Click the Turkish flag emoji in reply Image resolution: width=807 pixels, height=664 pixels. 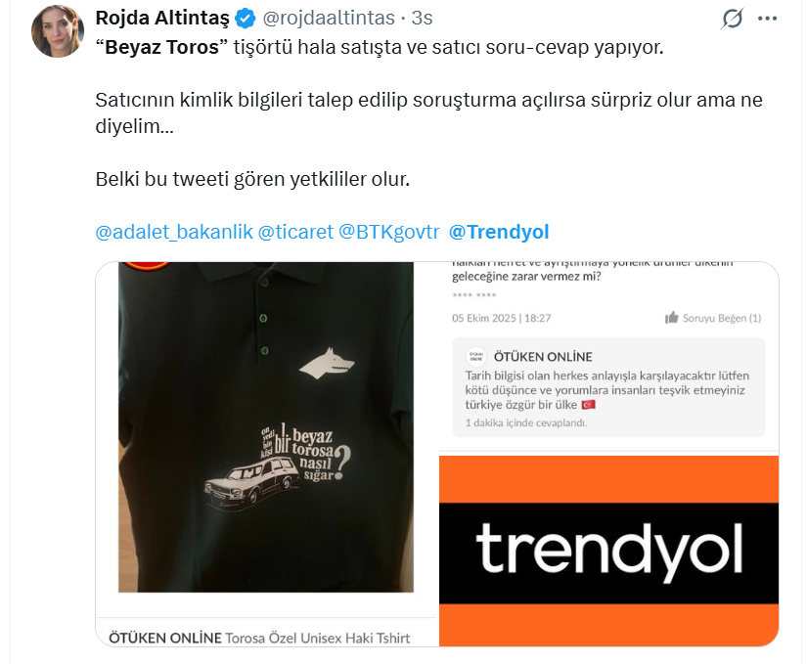[588, 405]
